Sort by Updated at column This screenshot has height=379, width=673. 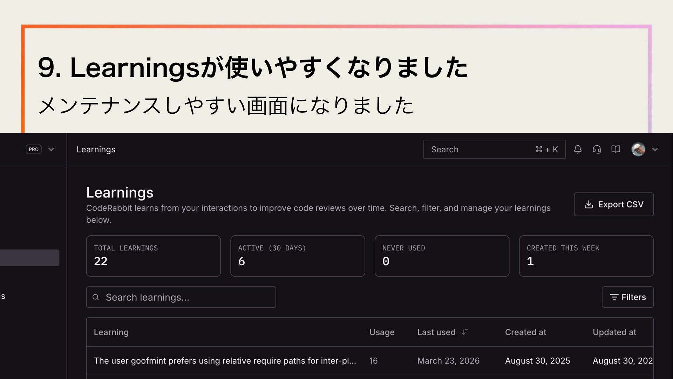614,332
